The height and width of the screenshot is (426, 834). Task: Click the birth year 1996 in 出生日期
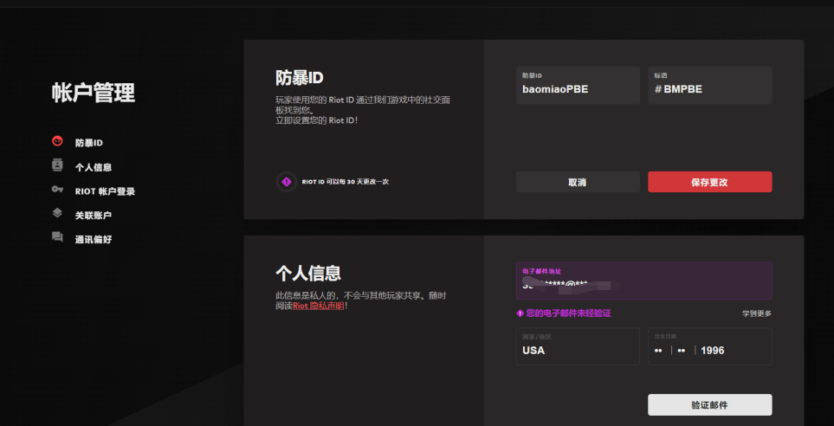point(712,351)
